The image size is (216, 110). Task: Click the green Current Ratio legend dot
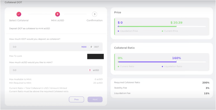coord(118,67)
